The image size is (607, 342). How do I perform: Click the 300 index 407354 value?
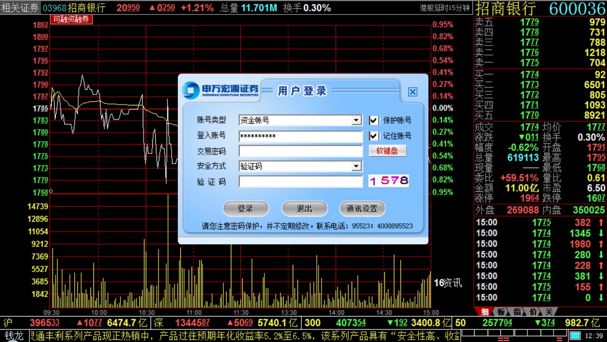coord(351,323)
